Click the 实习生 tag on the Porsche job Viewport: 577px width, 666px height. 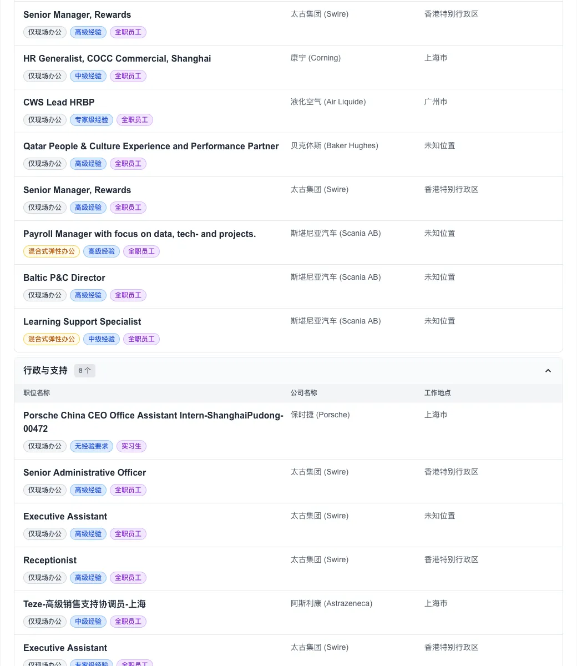click(x=131, y=446)
